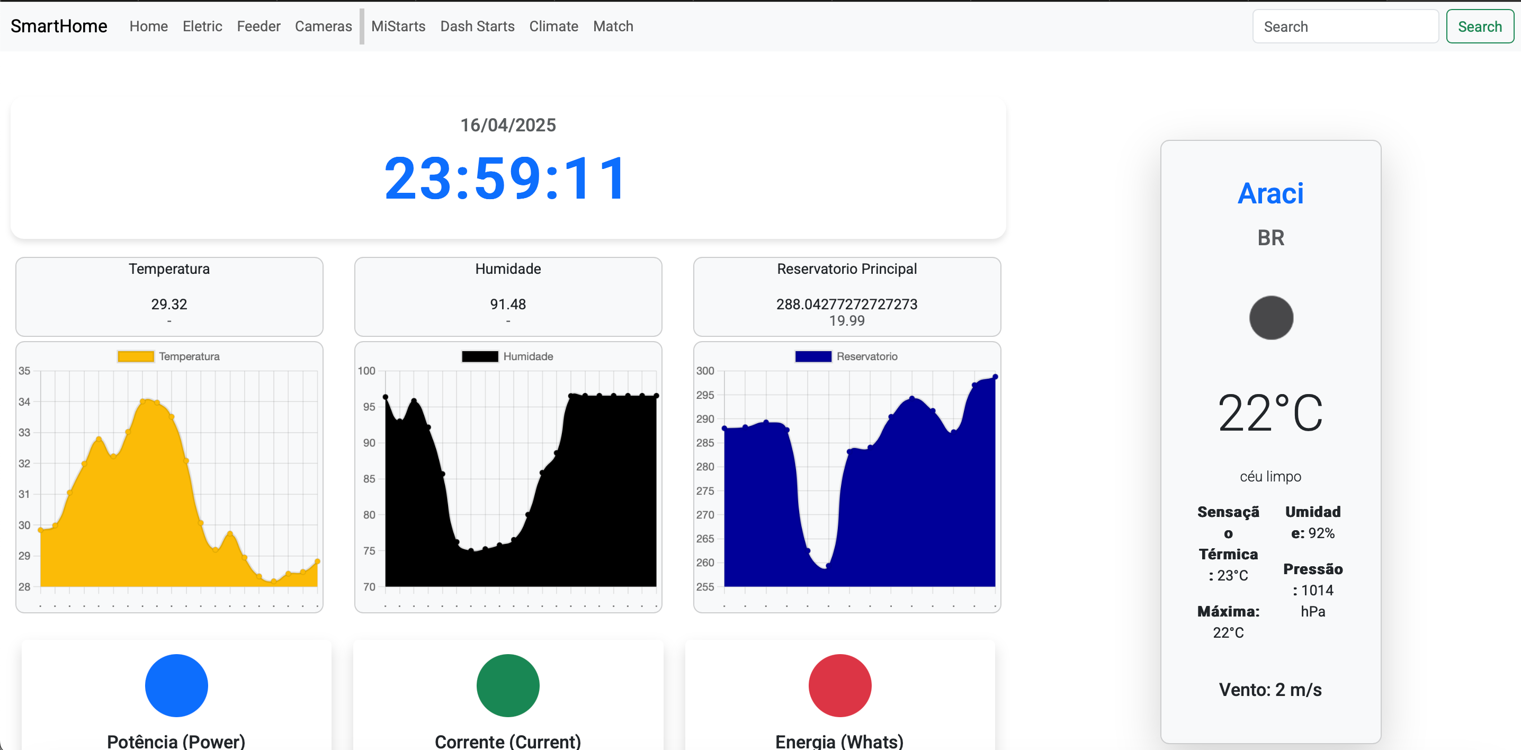This screenshot has height=750, width=1521.
Task: Click the date 16/04/2025
Action: coord(508,125)
